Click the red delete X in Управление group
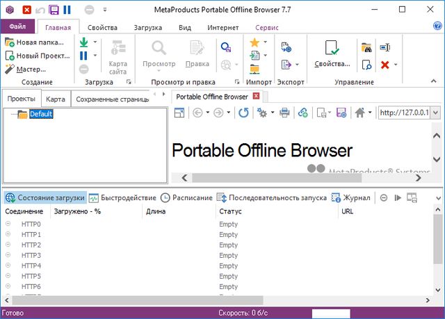Viewport: 445px width, 319px height. (385, 65)
